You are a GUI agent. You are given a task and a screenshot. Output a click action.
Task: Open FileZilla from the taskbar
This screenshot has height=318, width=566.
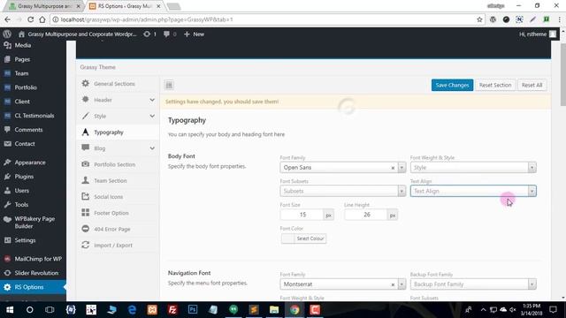[172, 310]
